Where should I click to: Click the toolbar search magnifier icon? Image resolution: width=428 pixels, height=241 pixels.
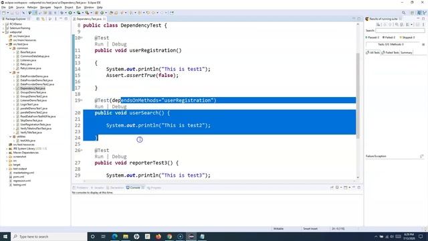[x=403, y=13]
